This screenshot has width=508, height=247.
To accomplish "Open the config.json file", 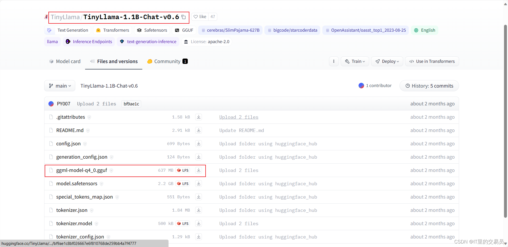I will pos(68,144).
